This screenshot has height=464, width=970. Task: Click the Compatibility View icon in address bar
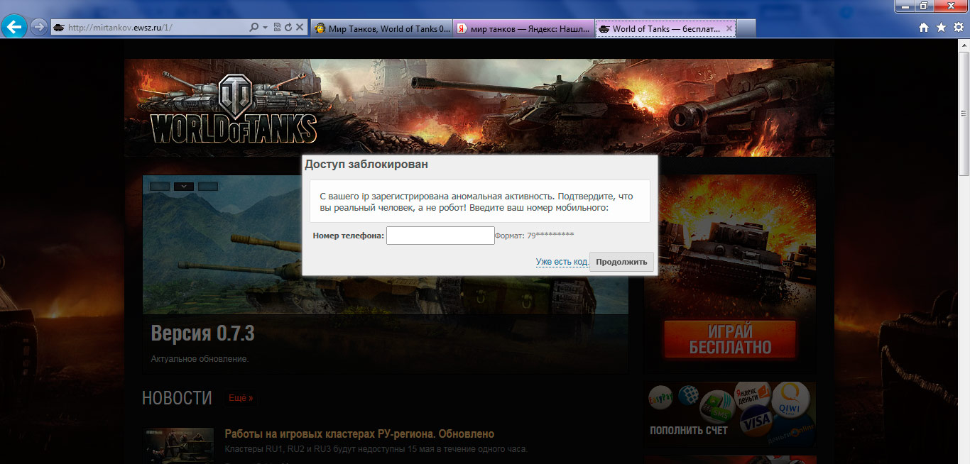tap(277, 28)
